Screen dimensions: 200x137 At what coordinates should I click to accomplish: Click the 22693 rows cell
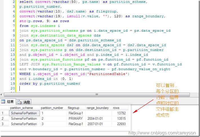[x=120, y=124]
